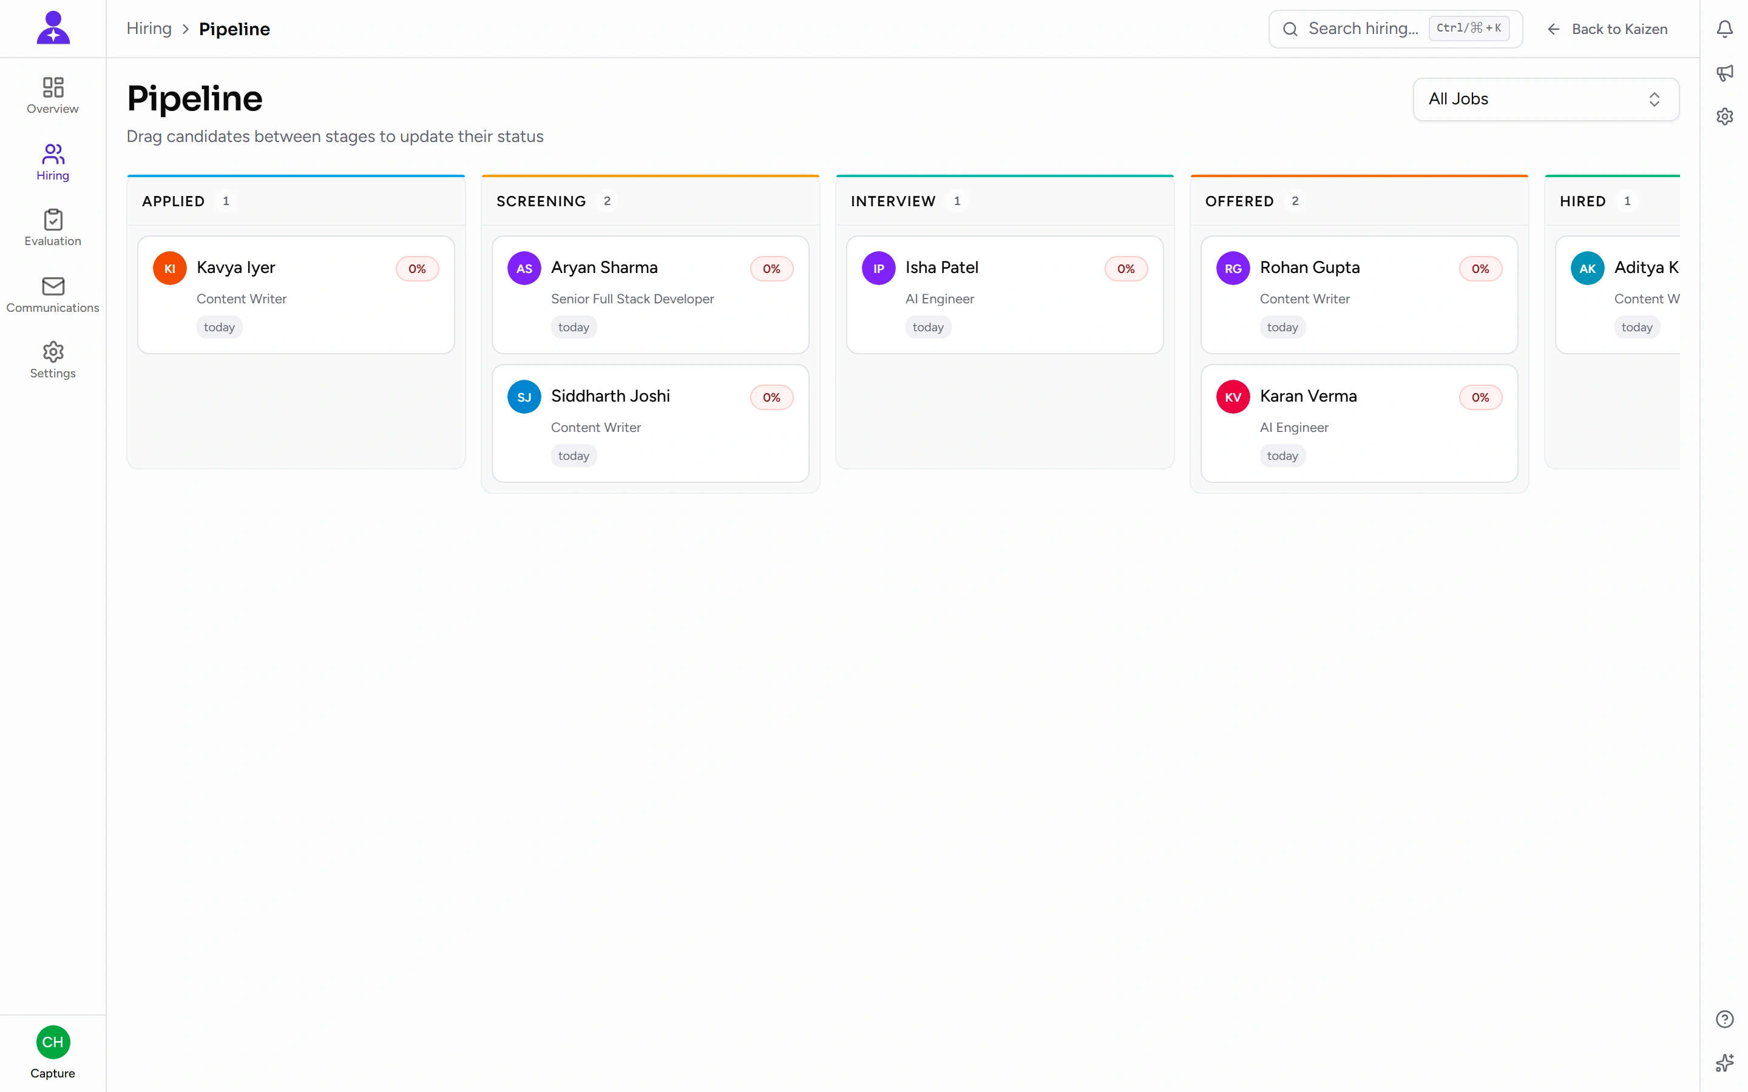1748x1092 pixels.
Task: Open Karan Verma candidate name
Action: coord(1308,396)
